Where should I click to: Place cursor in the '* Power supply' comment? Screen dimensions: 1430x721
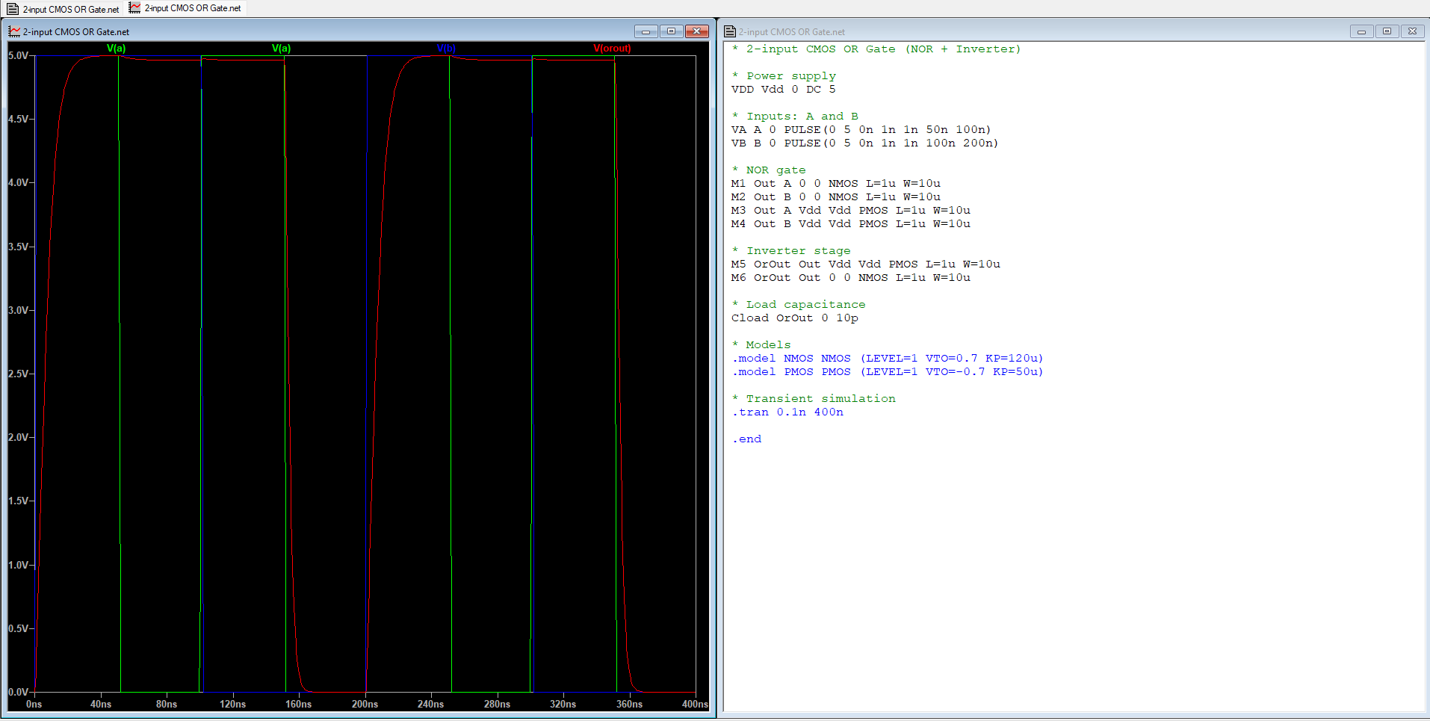pyautogui.click(x=784, y=76)
